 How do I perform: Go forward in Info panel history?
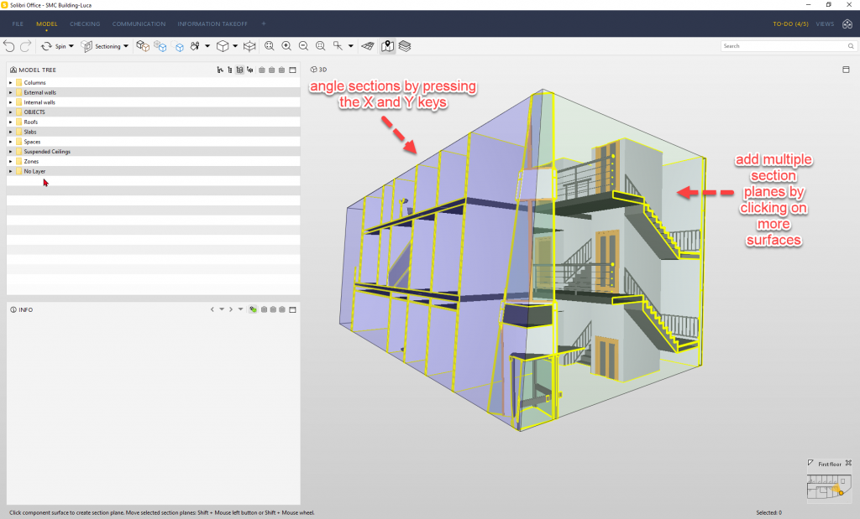pyautogui.click(x=231, y=309)
